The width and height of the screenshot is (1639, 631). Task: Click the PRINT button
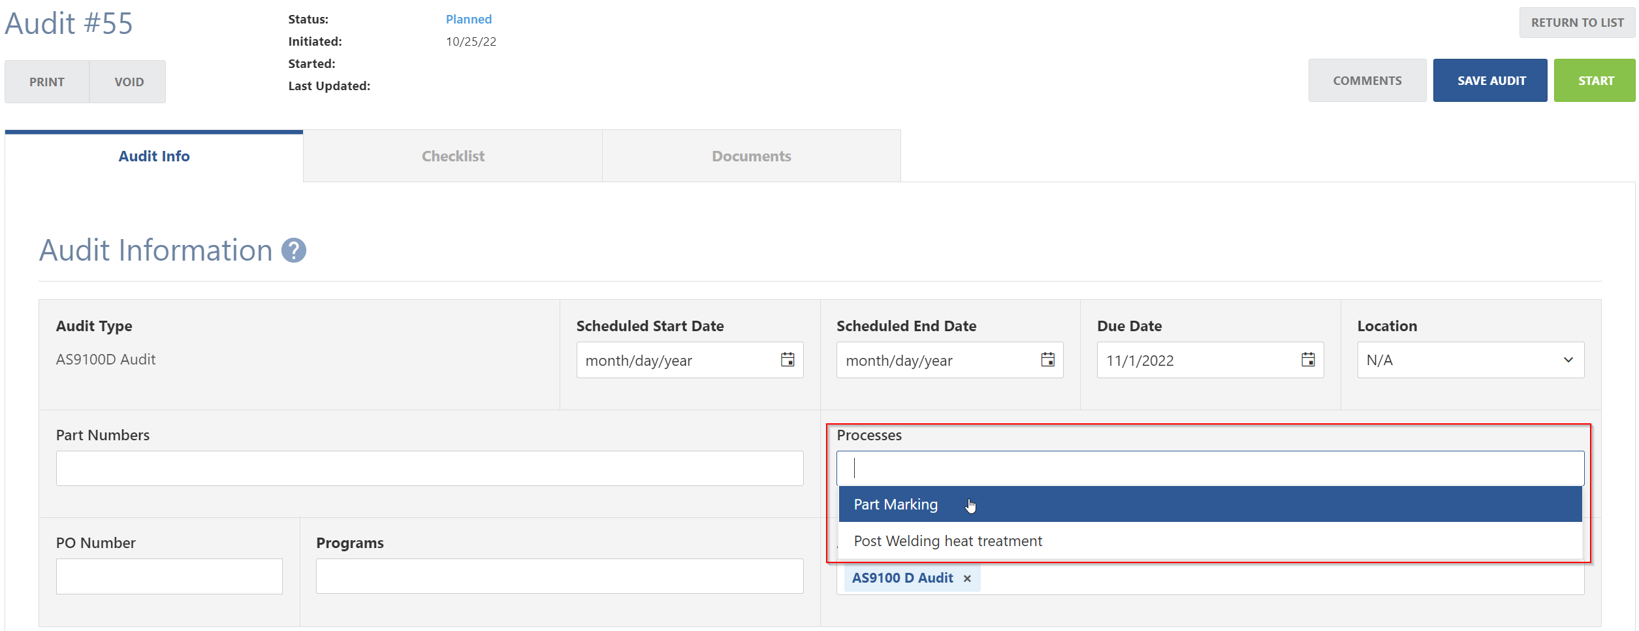[47, 82]
